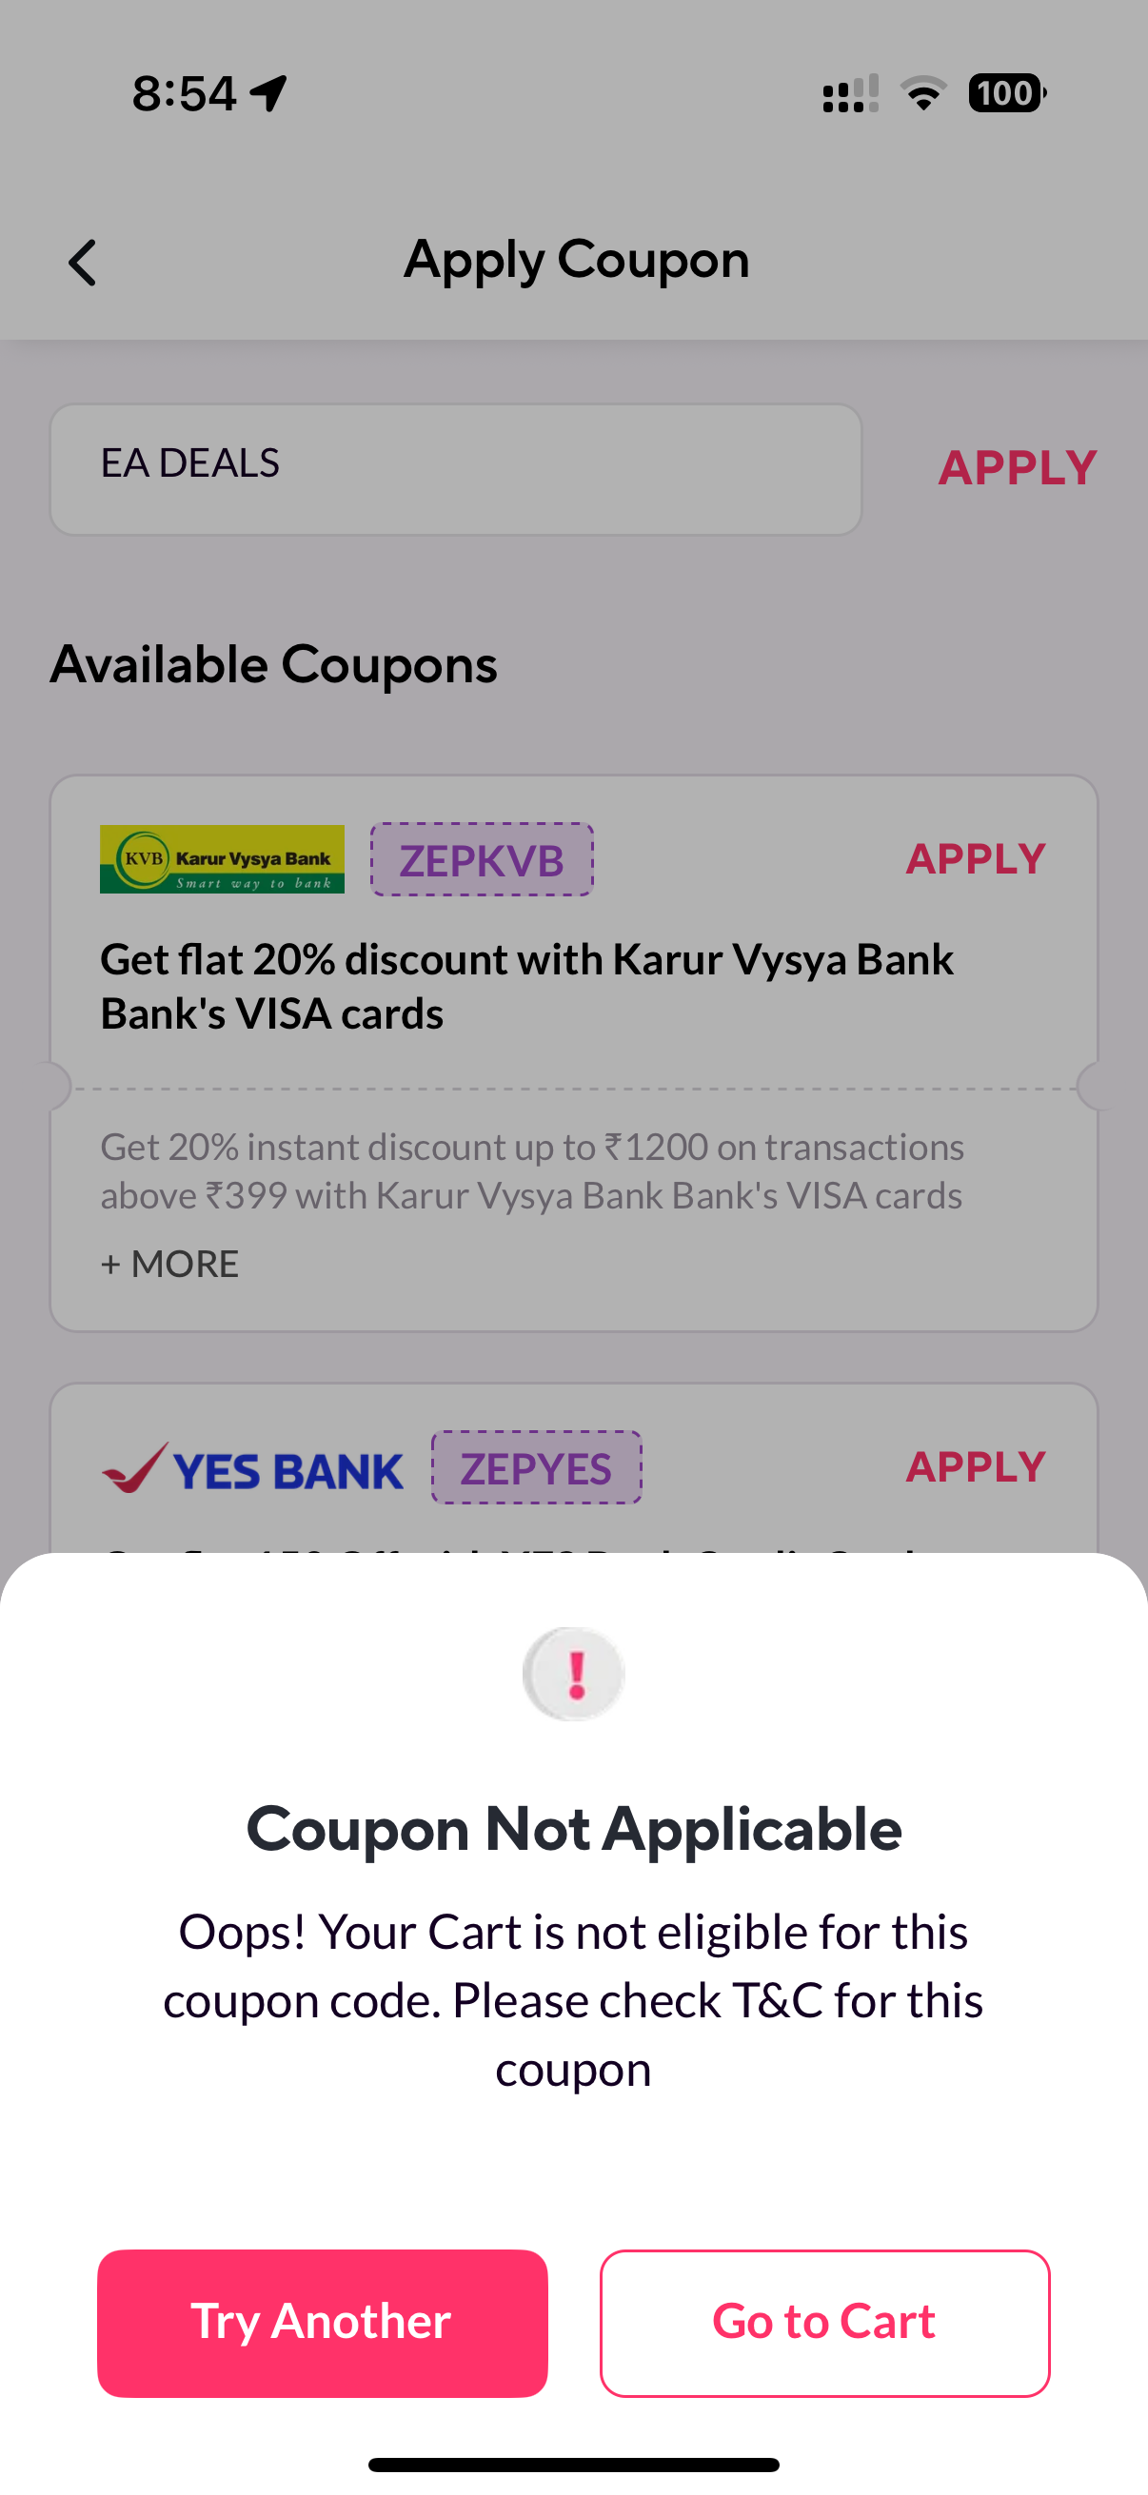Select the ZEPKVB coupon code tag
Screen dimensions: 1148x2495
tap(482, 860)
